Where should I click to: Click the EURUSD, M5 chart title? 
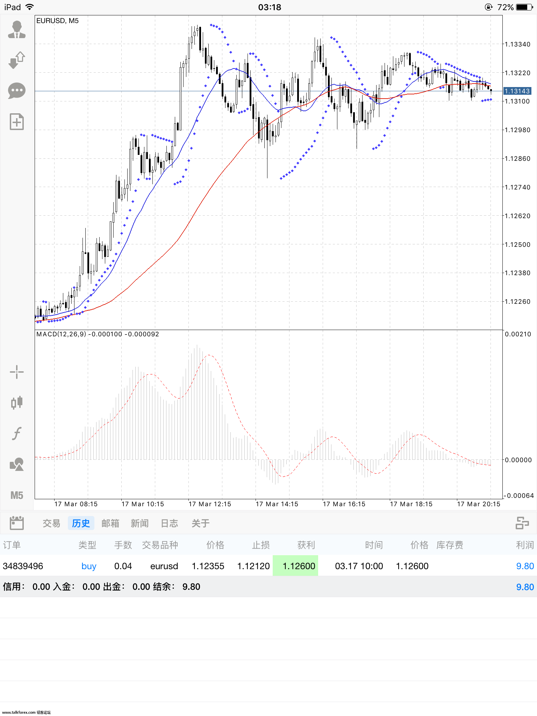pyautogui.click(x=57, y=21)
